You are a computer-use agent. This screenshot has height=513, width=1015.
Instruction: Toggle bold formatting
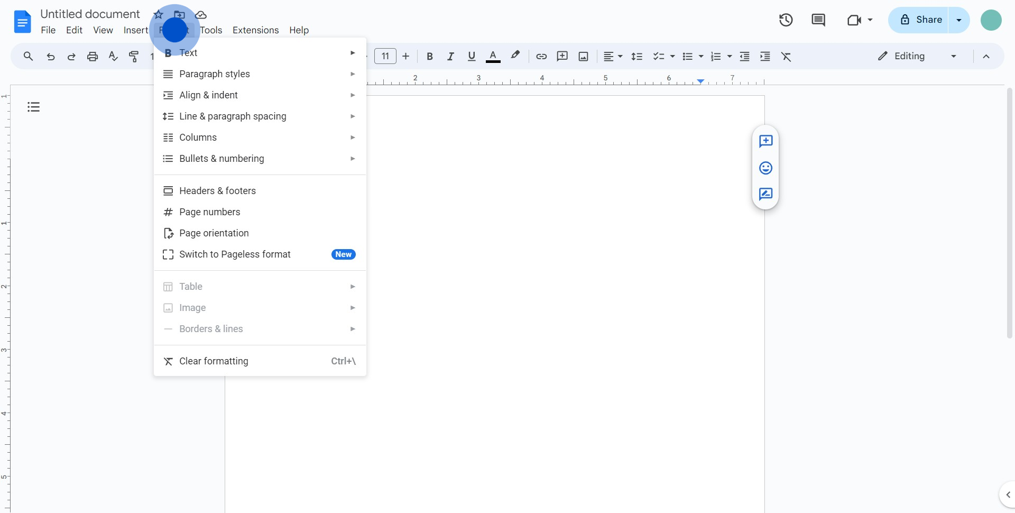coord(430,56)
